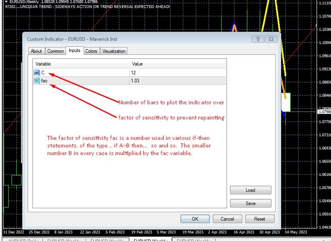Viewport: 331px width, 241px height.
Task: Select the C variable name cell
Action: 81,73
